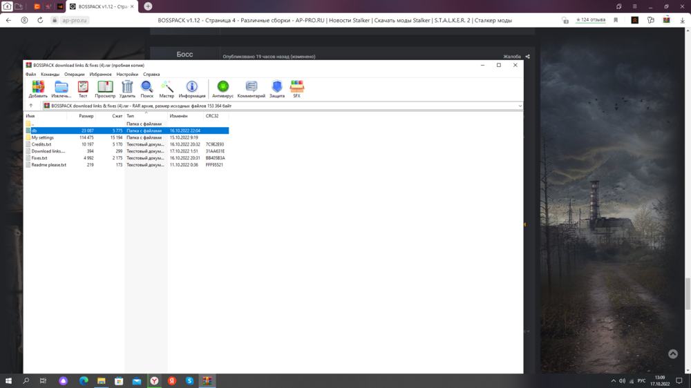691x388 pixels.
Task: Open the Файл menu
Action: [x=30, y=75]
